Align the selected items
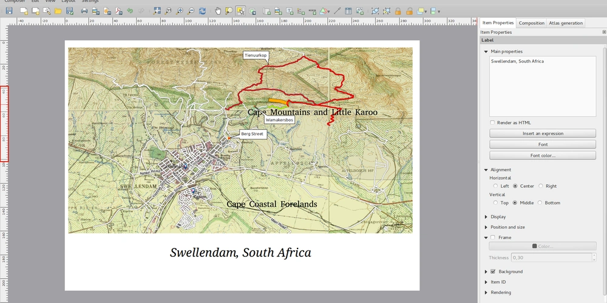This screenshot has height=303, width=607. coord(433,11)
